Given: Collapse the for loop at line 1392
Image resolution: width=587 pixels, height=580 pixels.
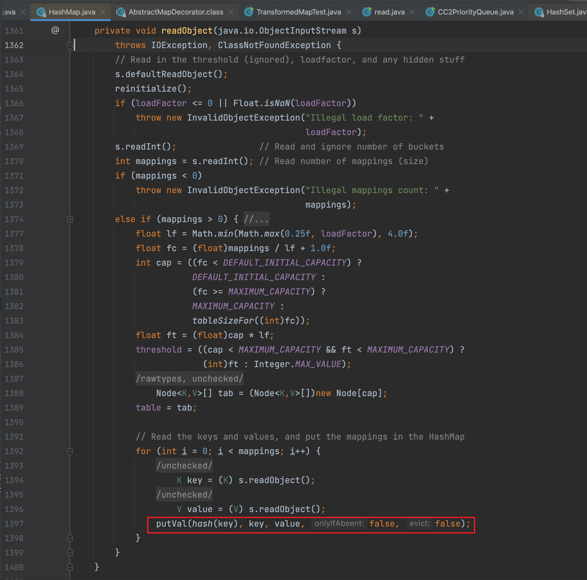Looking at the screenshot, I should pyautogui.click(x=70, y=451).
